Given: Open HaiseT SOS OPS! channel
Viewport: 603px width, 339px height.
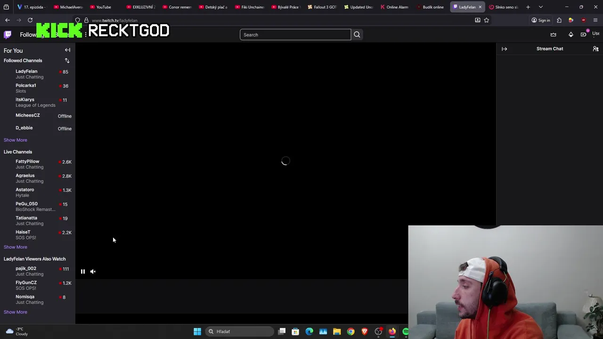Looking at the screenshot, I should click(38, 234).
